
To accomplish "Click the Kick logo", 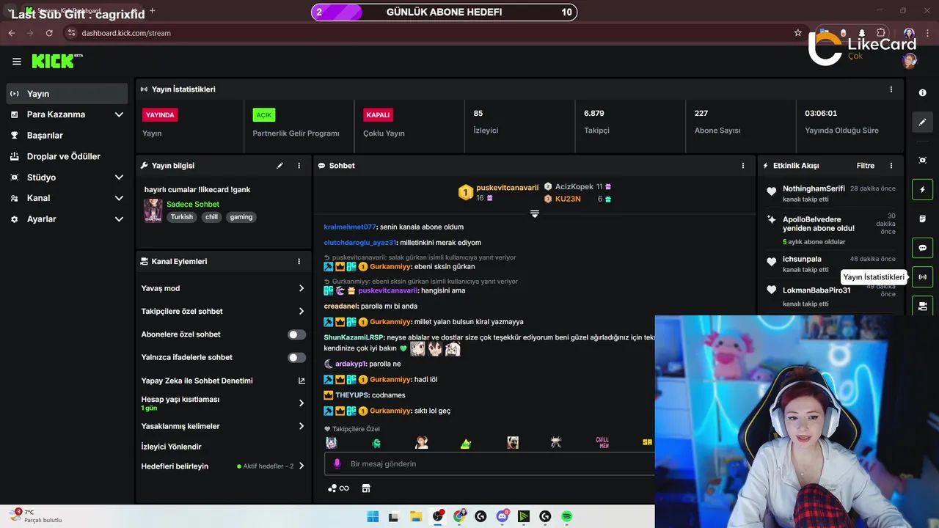I will 56,62.
